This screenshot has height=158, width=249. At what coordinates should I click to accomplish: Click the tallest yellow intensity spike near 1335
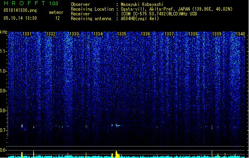pos(116,154)
